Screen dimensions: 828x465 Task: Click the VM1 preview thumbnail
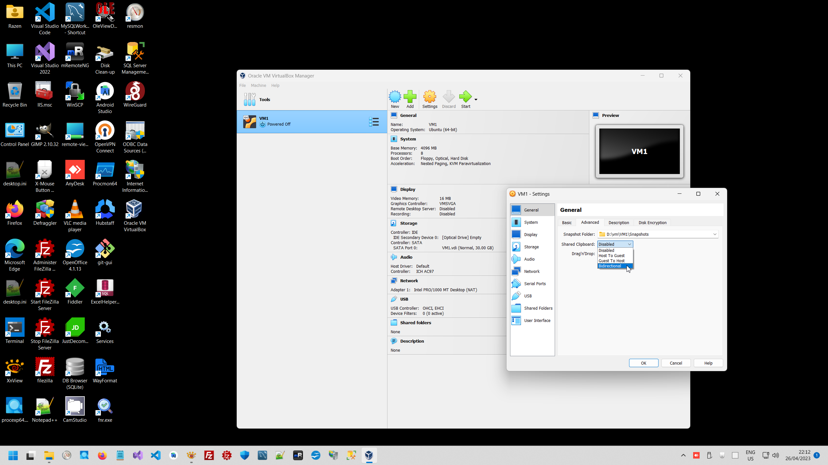(x=639, y=151)
